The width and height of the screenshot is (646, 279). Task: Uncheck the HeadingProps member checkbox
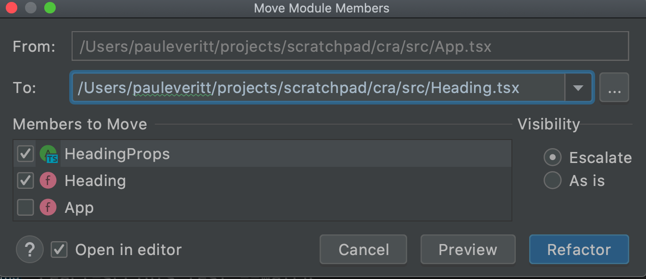click(25, 154)
